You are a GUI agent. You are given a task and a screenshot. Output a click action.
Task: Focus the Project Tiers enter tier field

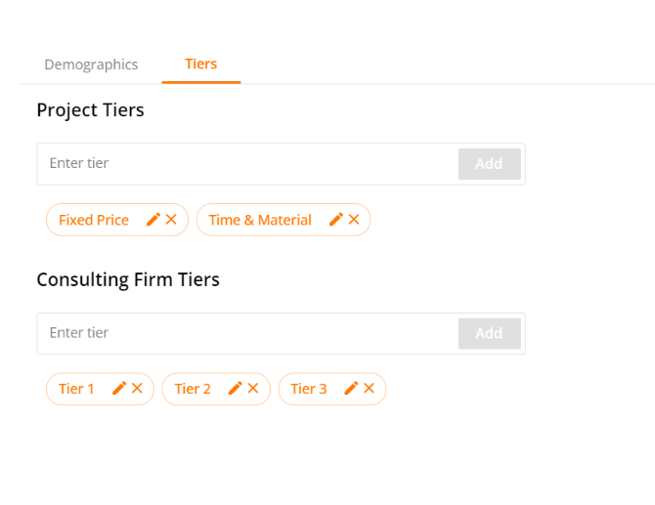tap(247, 163)
